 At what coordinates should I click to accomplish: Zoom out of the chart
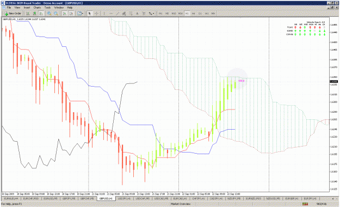tap(56, 14)
